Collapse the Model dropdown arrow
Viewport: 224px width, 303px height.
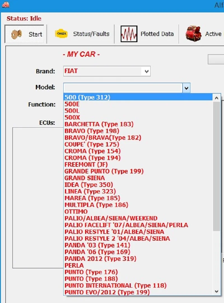click(186, 88)
